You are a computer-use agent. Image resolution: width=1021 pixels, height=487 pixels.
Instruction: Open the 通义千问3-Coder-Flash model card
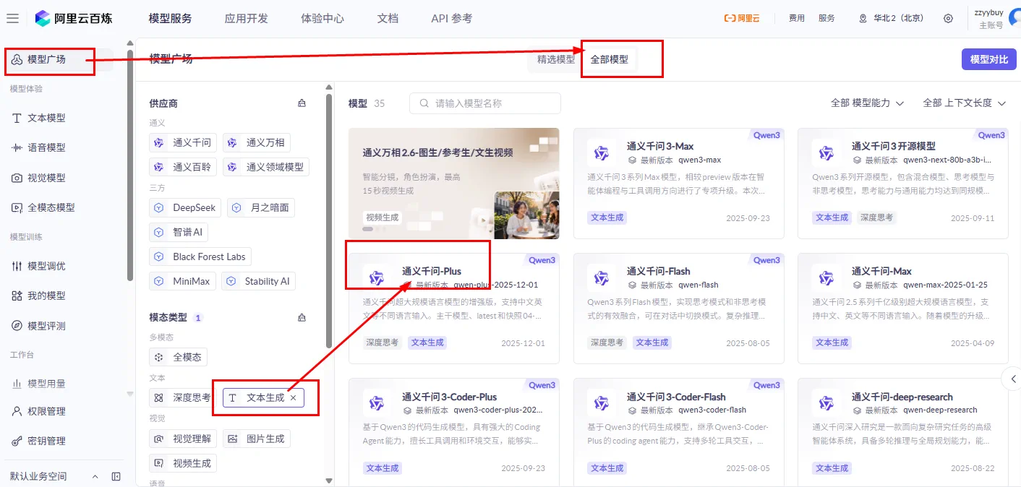678,431
